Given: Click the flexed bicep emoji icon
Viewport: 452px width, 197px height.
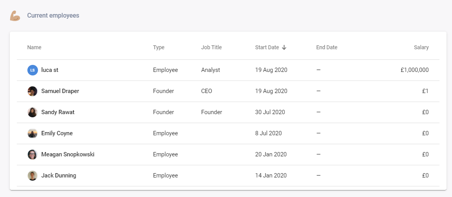Looking at the screenshot, I should [15, 16].
